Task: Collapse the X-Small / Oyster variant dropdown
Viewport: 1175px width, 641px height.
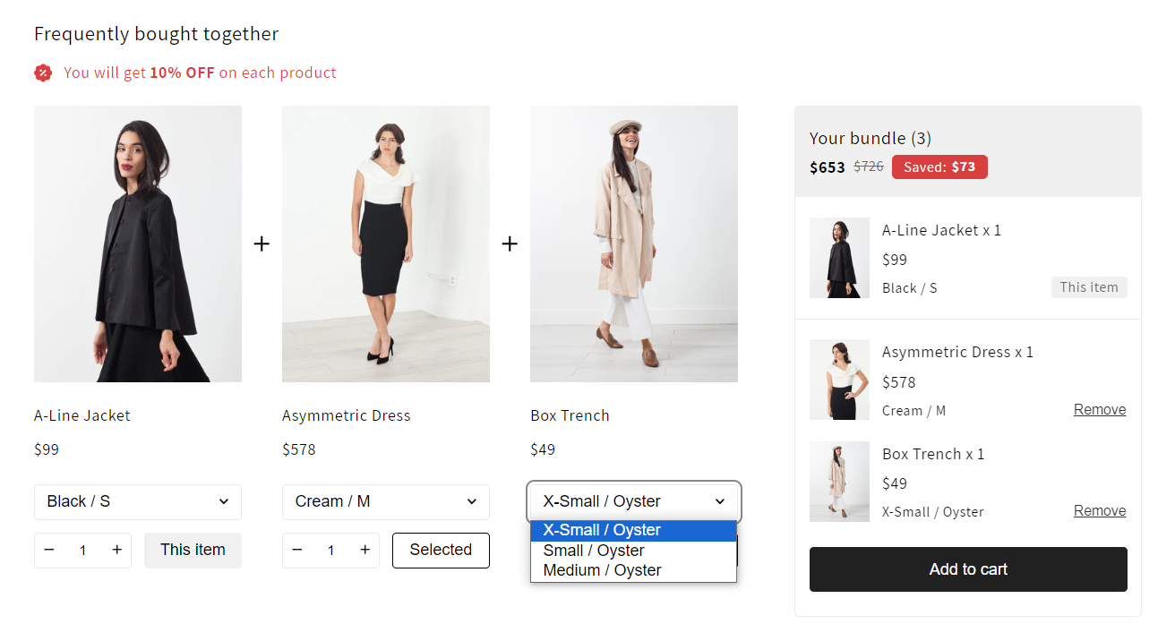Action: tap(634, 501)
